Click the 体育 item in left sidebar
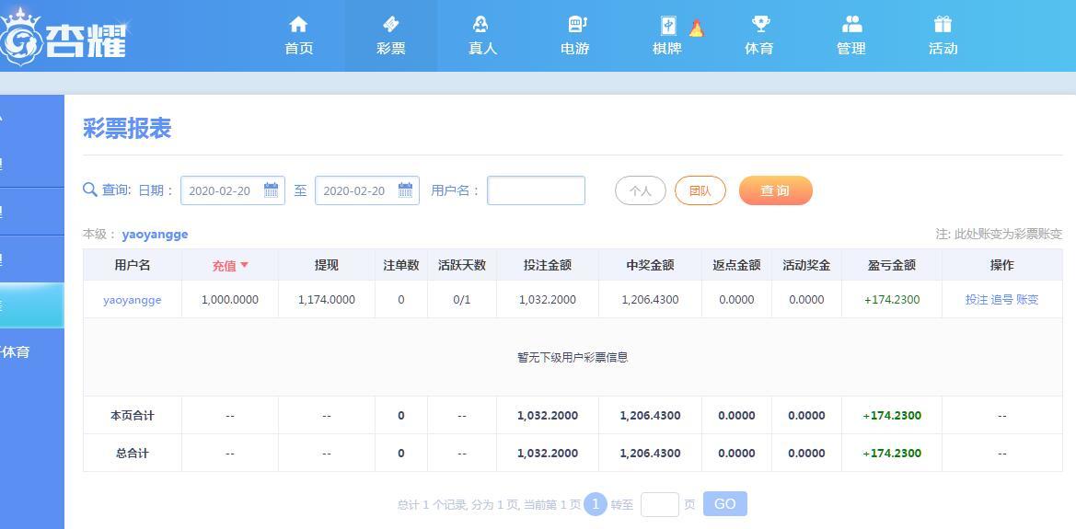Screen dimensions: 1076x529 click(x=16, y=351)
